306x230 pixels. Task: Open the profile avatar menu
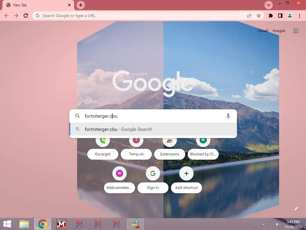tap(290, 16)
